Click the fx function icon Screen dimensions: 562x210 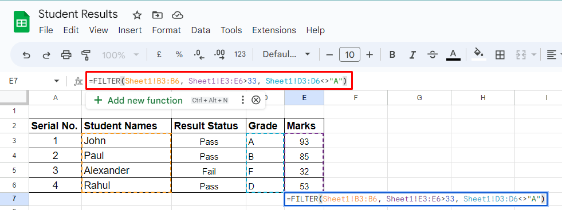point(78,82)
